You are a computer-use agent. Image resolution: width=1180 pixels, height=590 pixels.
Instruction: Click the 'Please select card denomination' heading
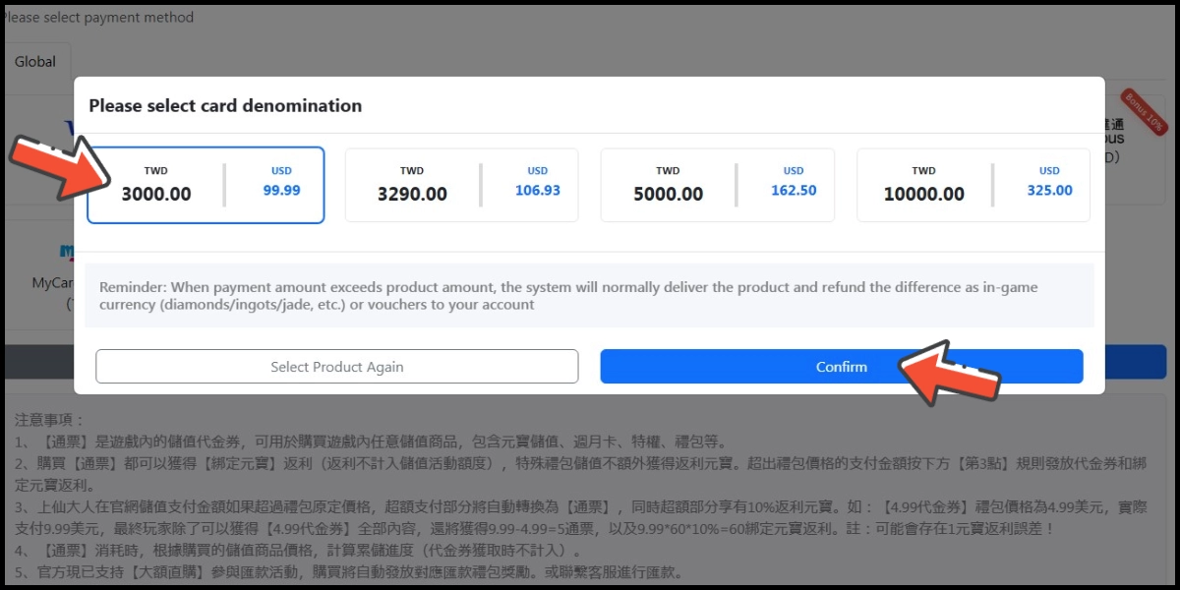225,105
